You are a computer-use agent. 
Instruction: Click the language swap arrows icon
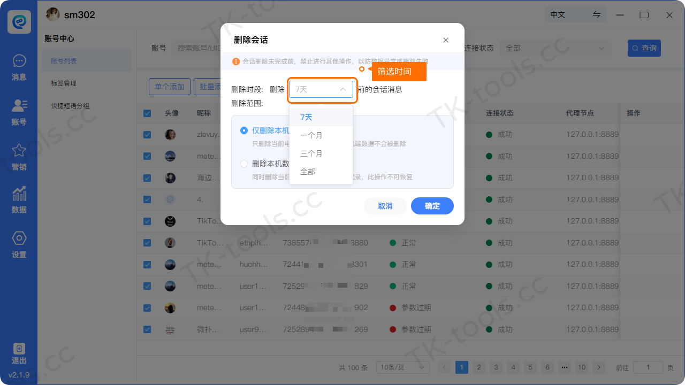(x=597, y=14)
